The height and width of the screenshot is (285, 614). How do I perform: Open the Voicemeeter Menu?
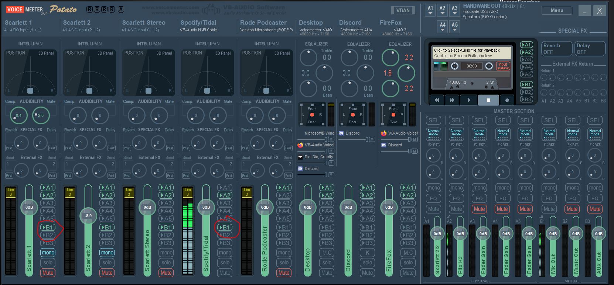click(x=557, y=10)
